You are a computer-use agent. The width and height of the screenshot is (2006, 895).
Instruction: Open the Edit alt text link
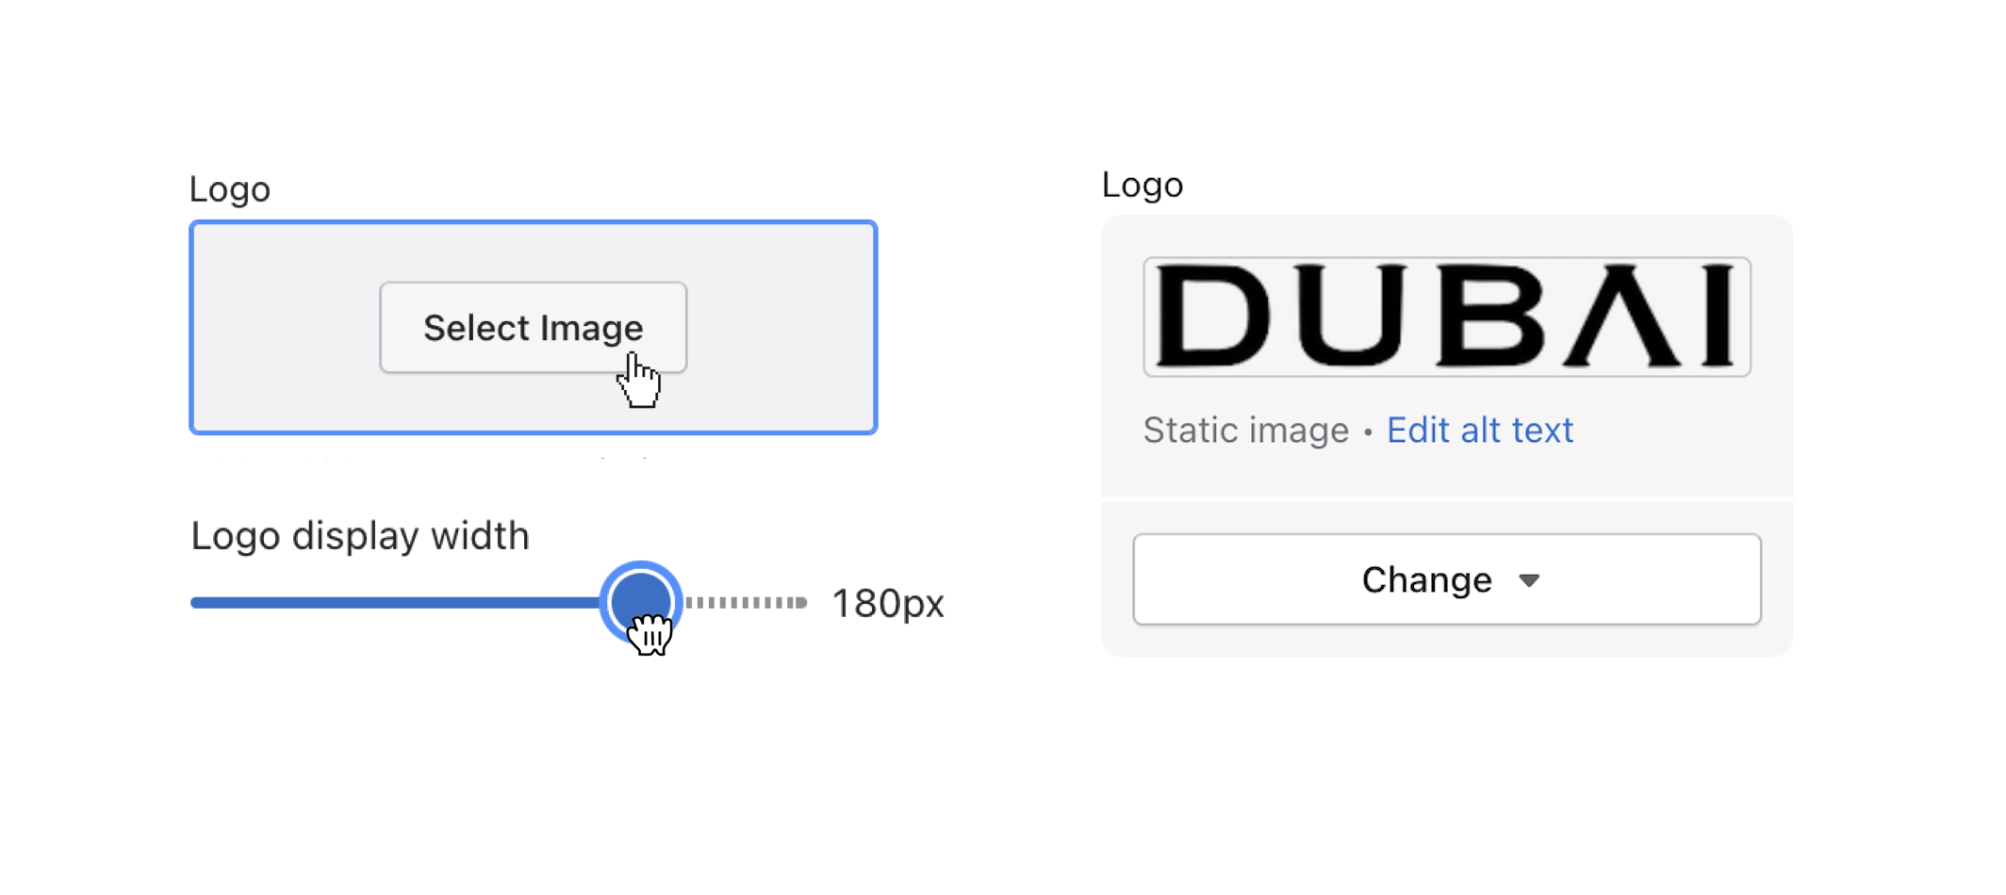(1480, 430)
